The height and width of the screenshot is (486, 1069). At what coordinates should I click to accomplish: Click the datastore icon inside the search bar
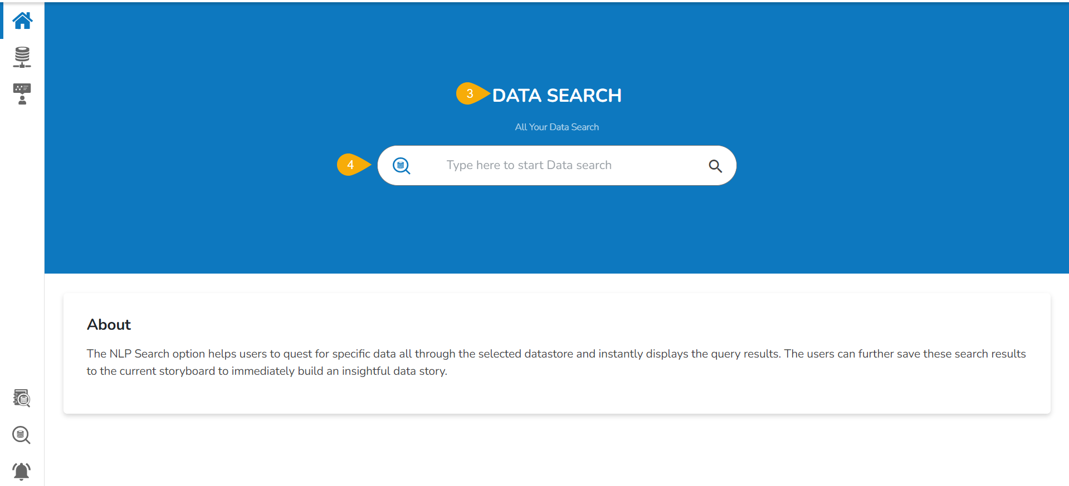(x=401, y=166)
